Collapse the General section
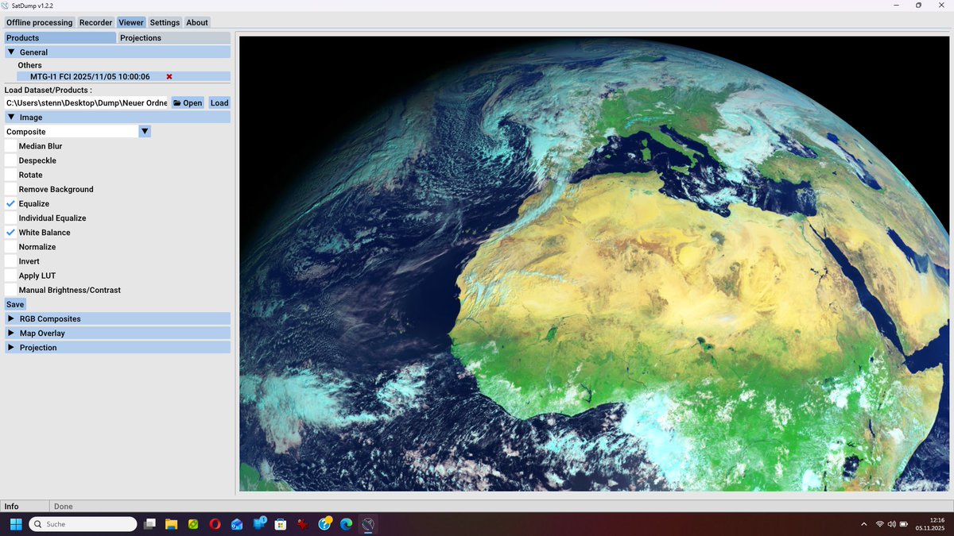Viewport: 954px width, 536px height. [x=118, y=52]
